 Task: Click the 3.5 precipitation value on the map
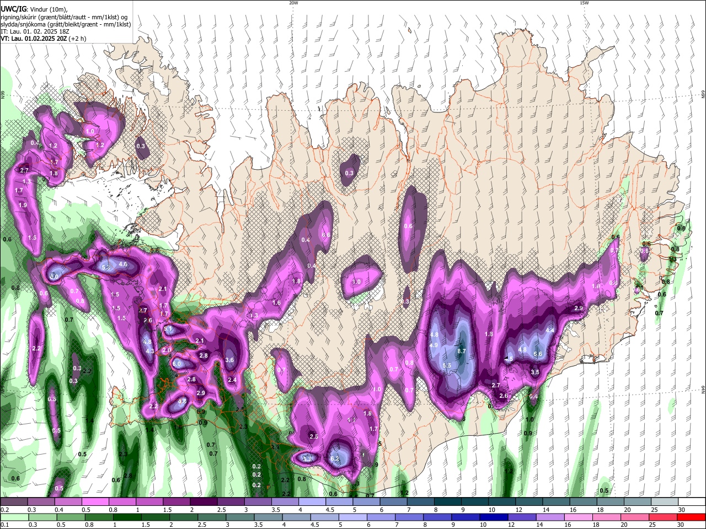[535, 373]
